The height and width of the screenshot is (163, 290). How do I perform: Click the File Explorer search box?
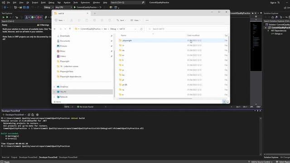187,29
